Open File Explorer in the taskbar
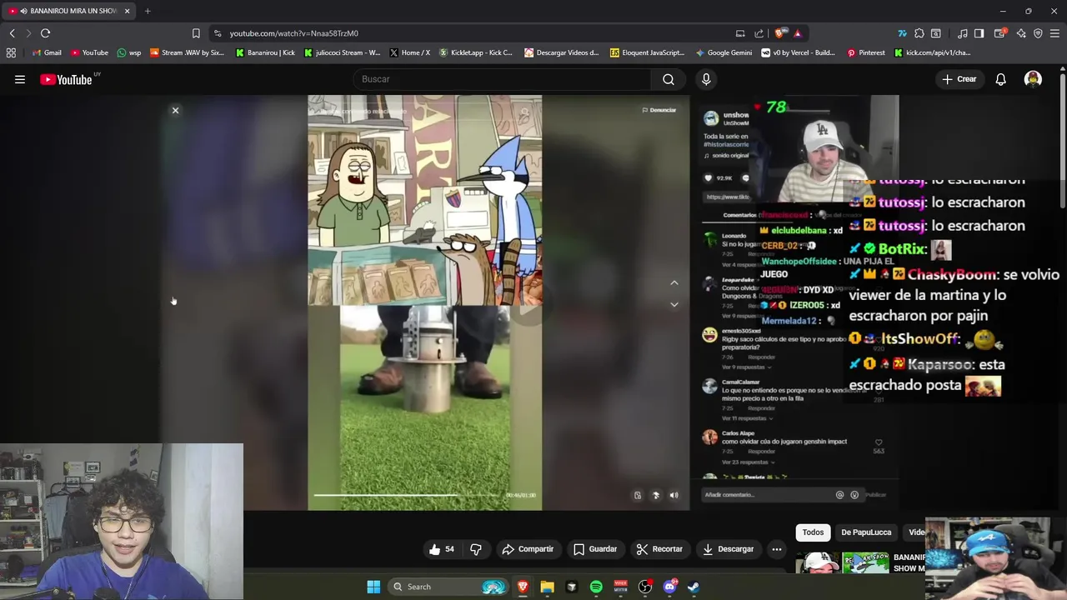Image resolution: width=1067 pixels, height=600 pixels. click(547, 587)
